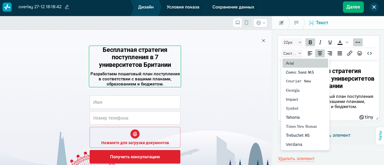
Task: Click the Tiny editor logo
Action: [366, 117]
